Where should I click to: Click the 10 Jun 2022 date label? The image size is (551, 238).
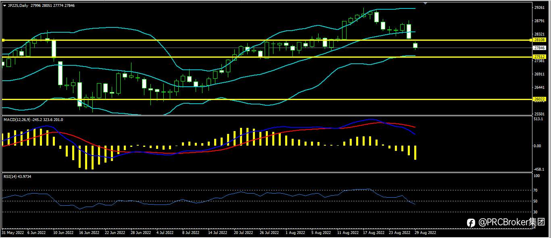pos(63,233)
